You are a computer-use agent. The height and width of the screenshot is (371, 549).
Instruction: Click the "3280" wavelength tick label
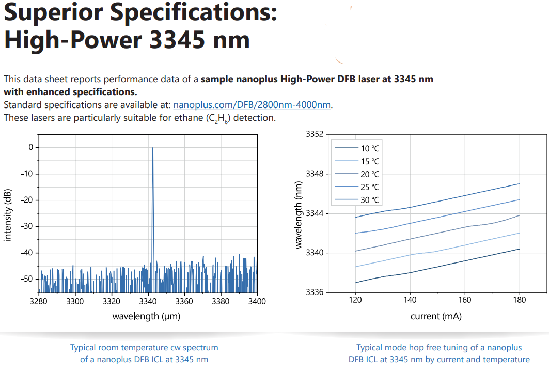(39, 301)
